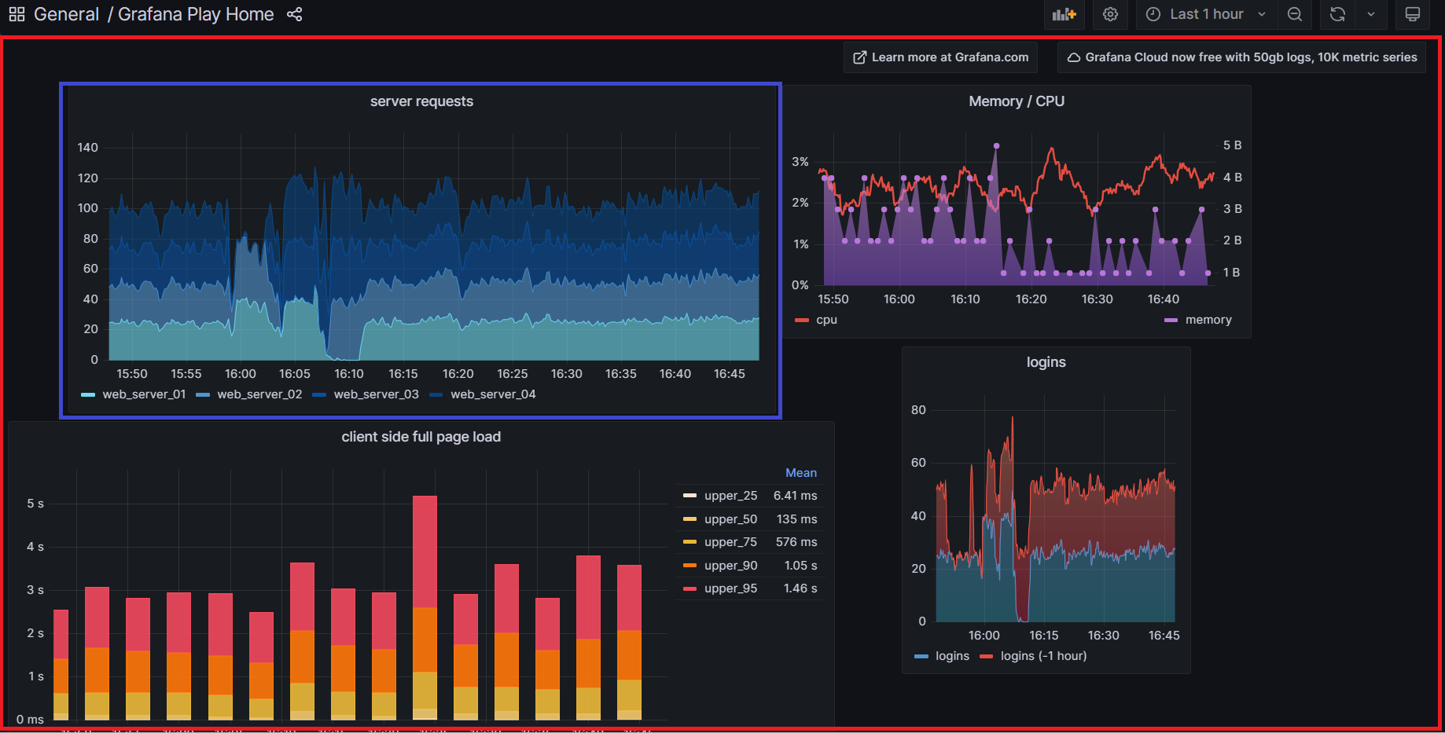The height and width of the screenshot is (733, 1445).
Task: Click the cloud icon on Grafana Cloud button
Action: pos(1073,57)
